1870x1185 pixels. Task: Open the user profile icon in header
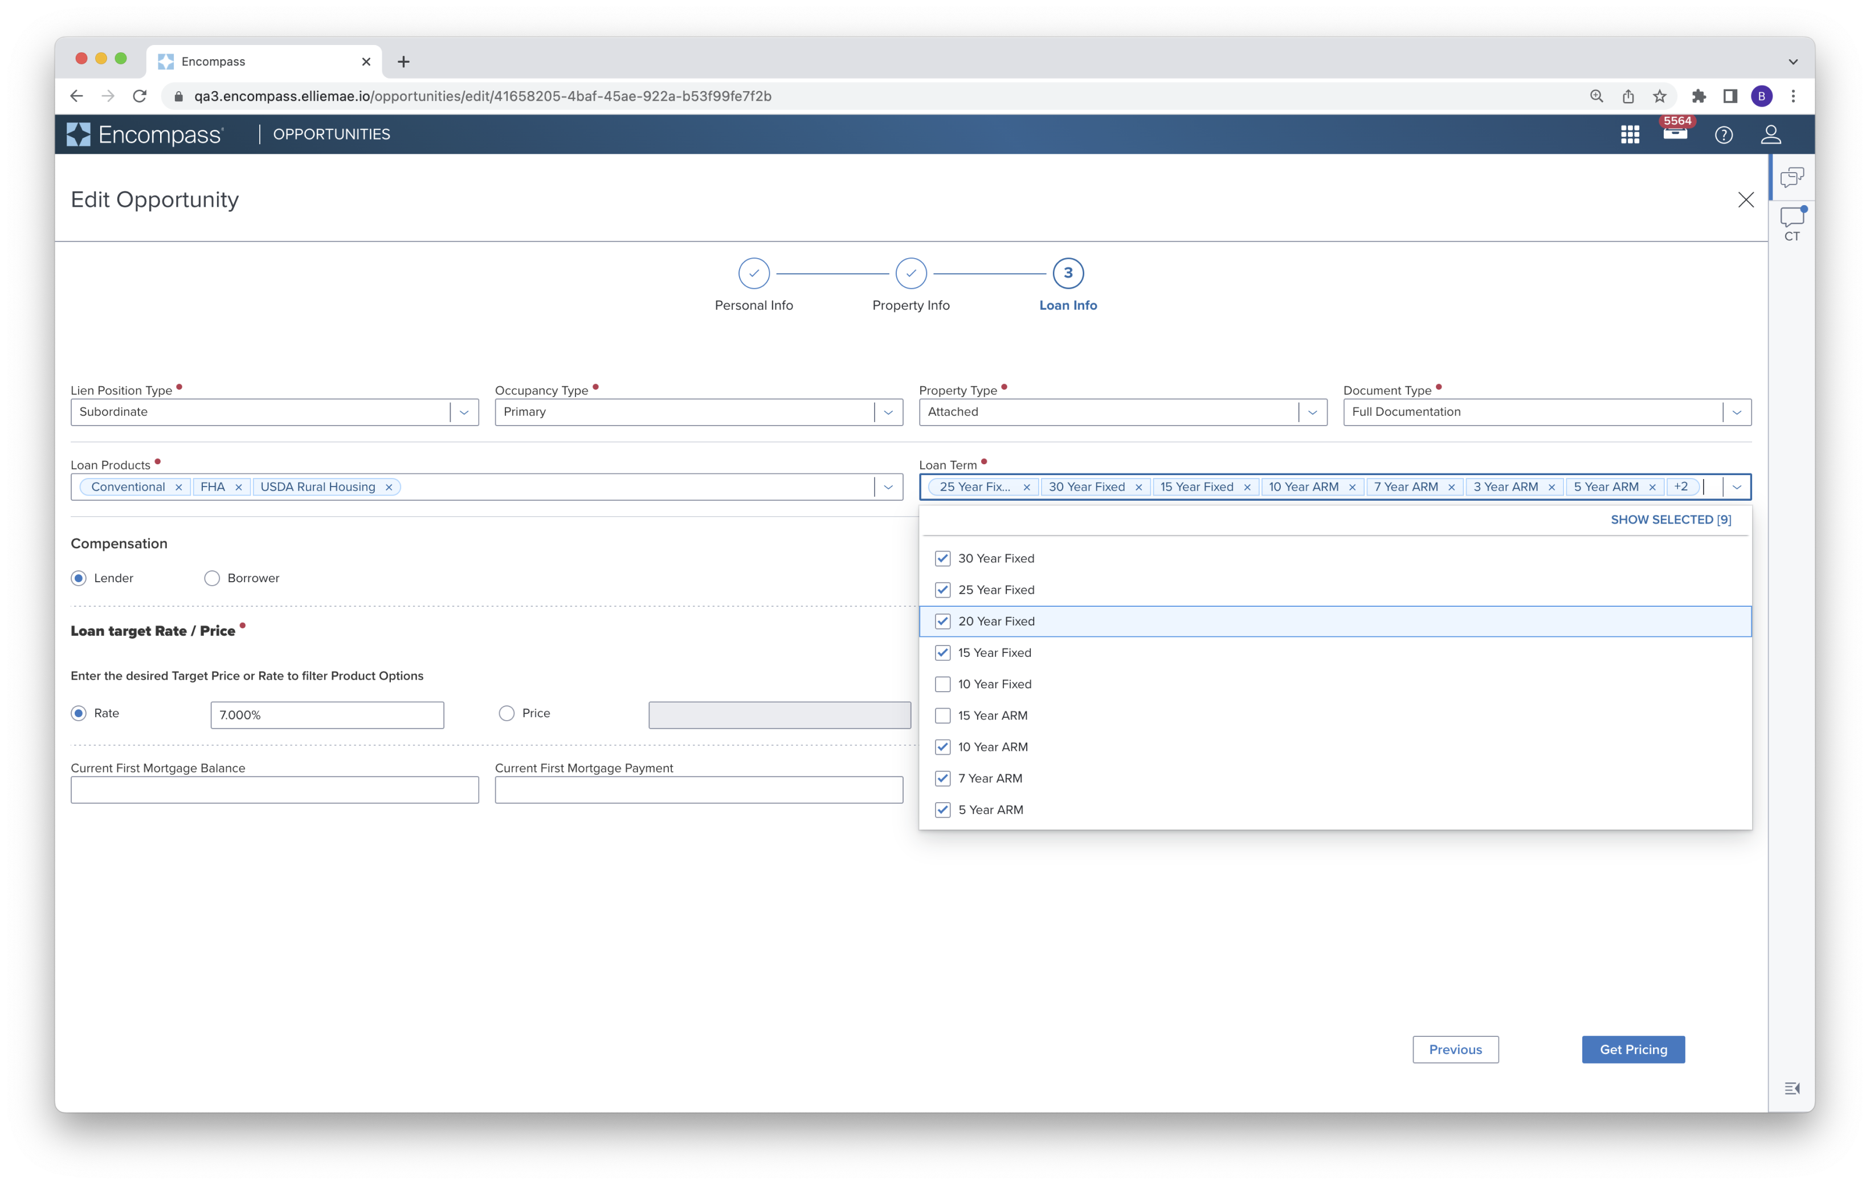pyautogui.click(x=1771, y=134)
